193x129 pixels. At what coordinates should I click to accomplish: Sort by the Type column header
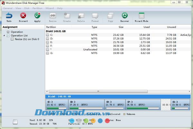[x=94, y=27]
